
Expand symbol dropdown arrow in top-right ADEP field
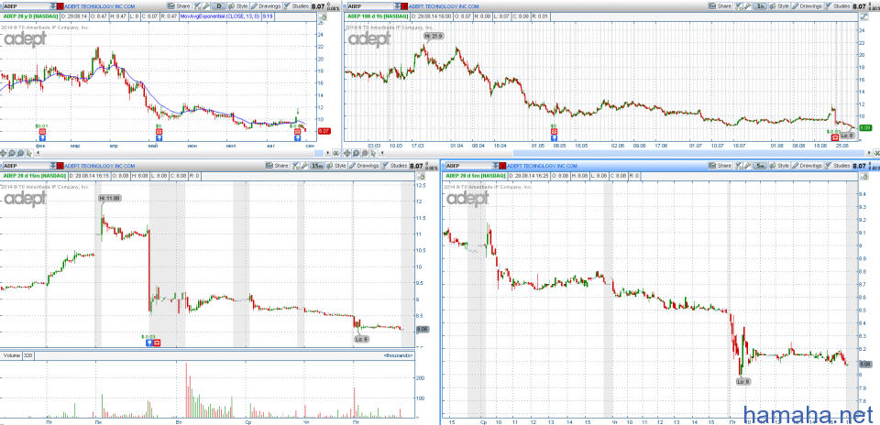pos(397,6)
